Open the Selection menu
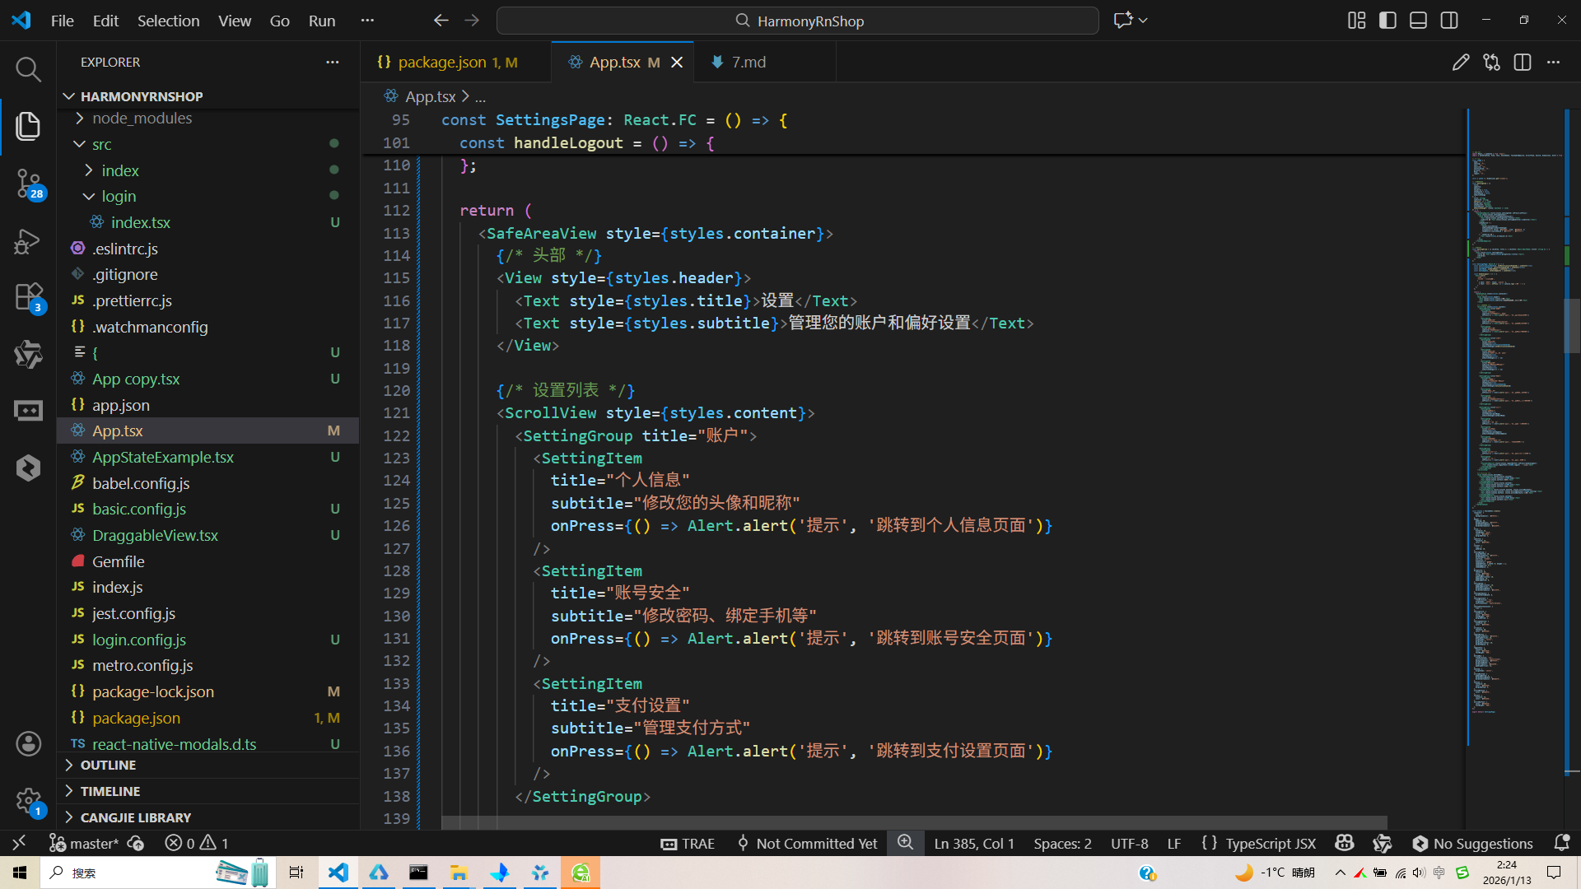1581x889 pixels. click(x=168, y=21)
